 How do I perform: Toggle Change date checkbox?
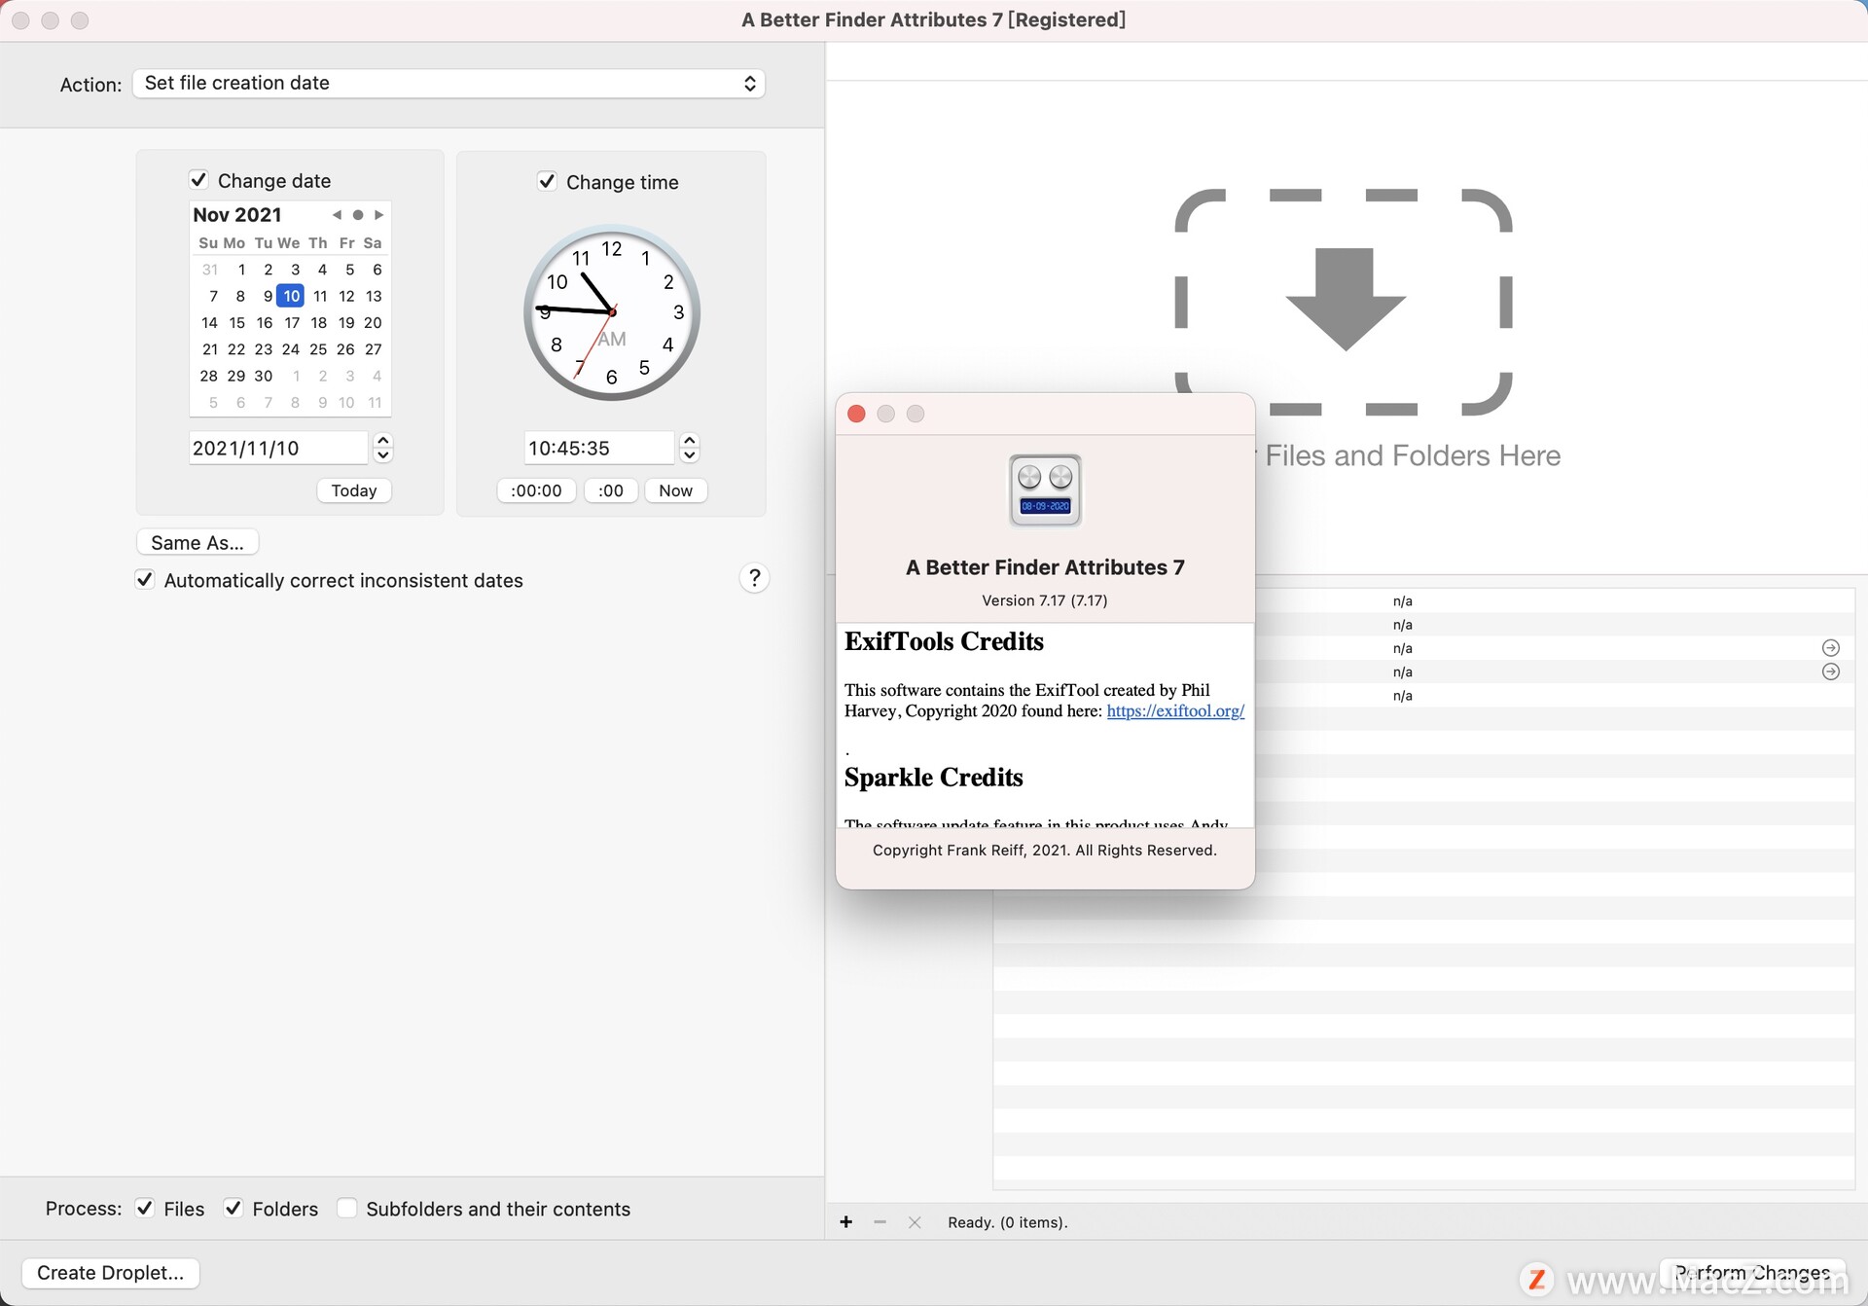click(198, 180)
